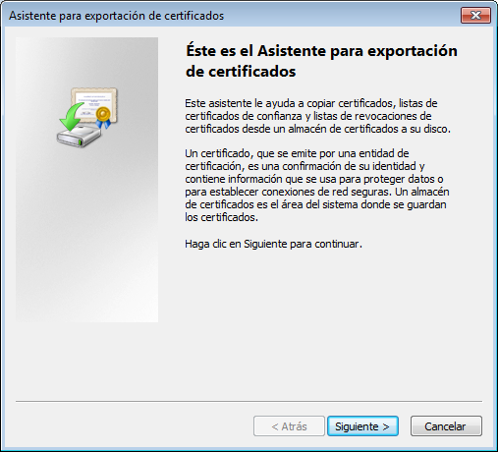
Task: Click the text "Haga clic en Siguiente para continuar."
Action: tap(273, 244)
